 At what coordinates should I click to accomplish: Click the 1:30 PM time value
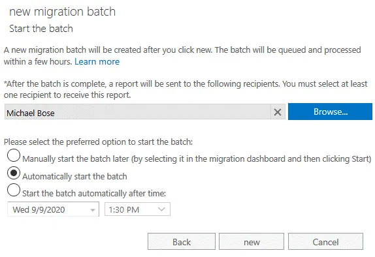[x=124, y=209]
